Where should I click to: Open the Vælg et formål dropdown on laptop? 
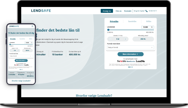tap(130, 47)
